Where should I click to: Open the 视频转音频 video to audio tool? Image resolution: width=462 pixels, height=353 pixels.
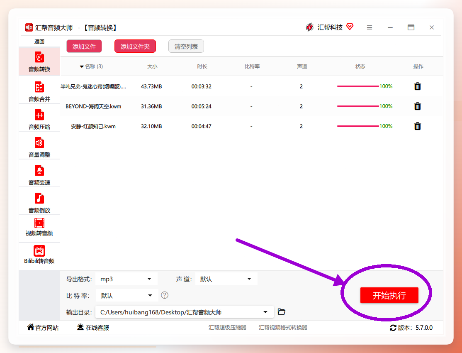pyautogui.click(x=39, y=227)
